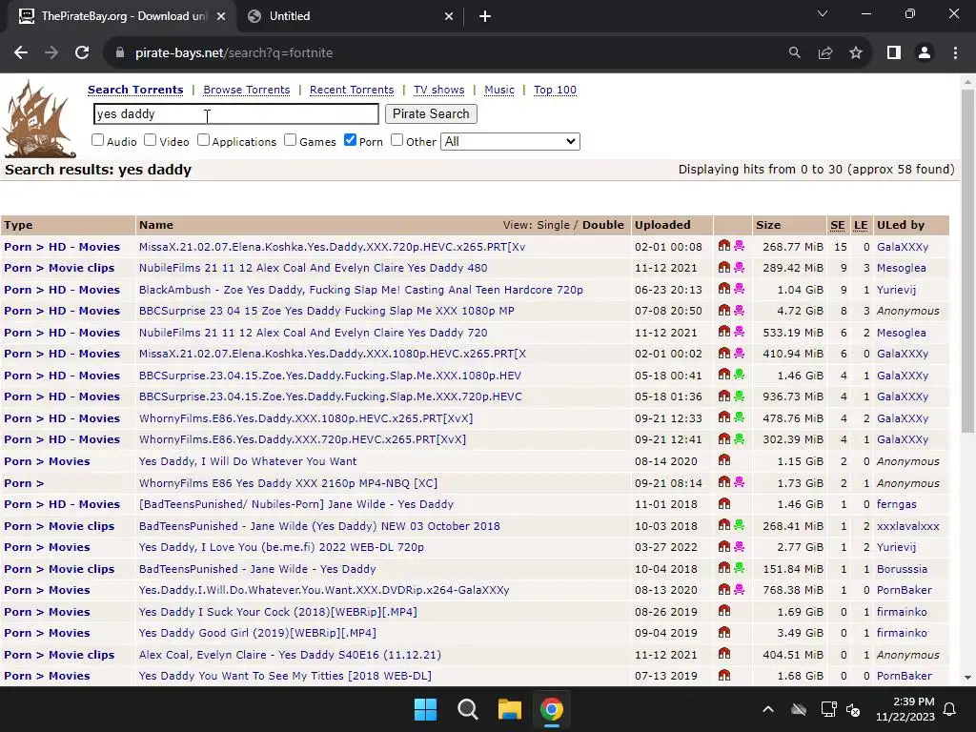976x732 pixels.
Task: Click magnet icon in the 3.49 GiB row
Action: tap(724, 633)
